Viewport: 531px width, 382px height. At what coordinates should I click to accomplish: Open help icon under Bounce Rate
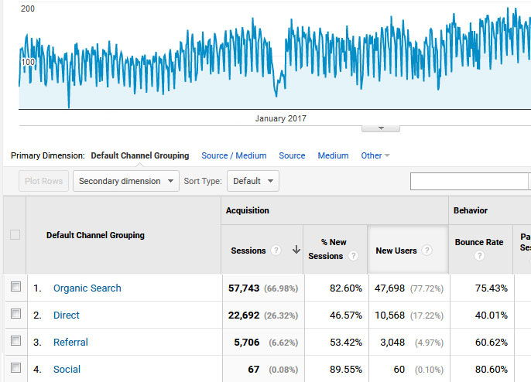(x=479, y=256)
